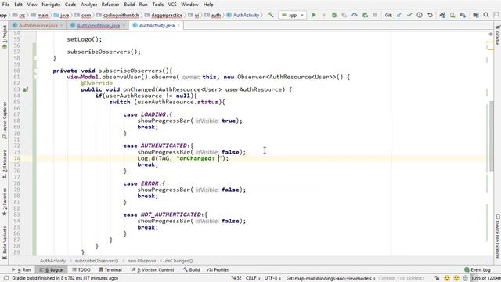Click the first smiley feedback icon in status bar

tap(447, 278)
